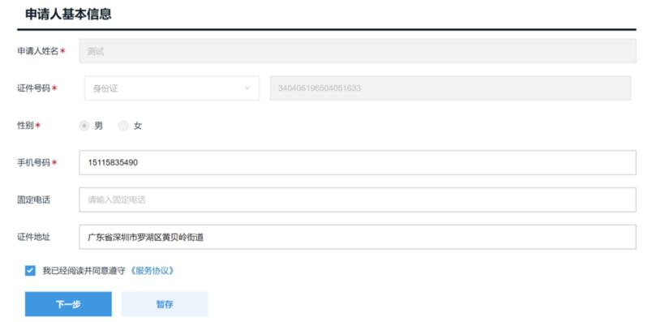Select the 男 radio button

tap(84, 126)
